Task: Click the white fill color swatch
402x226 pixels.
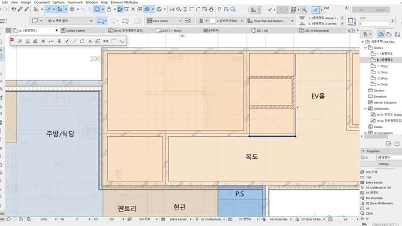Action: point(212,21)
